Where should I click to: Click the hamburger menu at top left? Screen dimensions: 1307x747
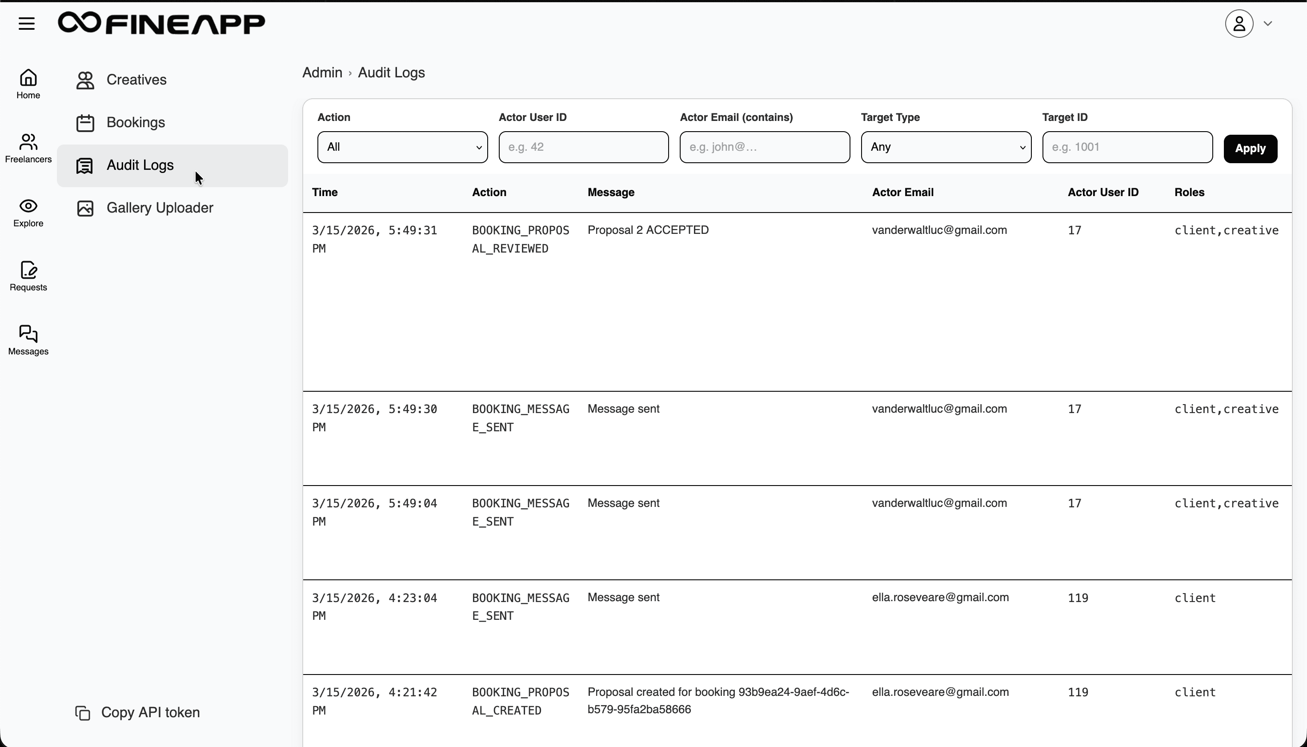click(26, 23)
